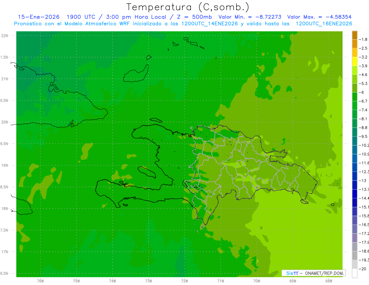Click the 'Valor Min. = -8.72273' value

[250, 17]
